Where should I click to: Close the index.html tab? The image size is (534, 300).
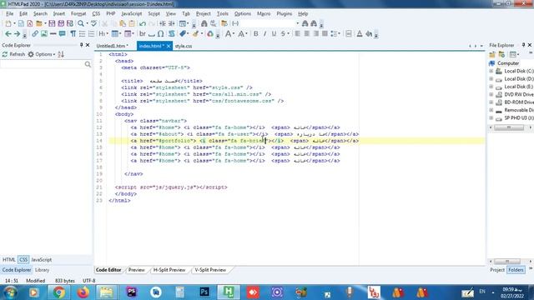[169, 46]
